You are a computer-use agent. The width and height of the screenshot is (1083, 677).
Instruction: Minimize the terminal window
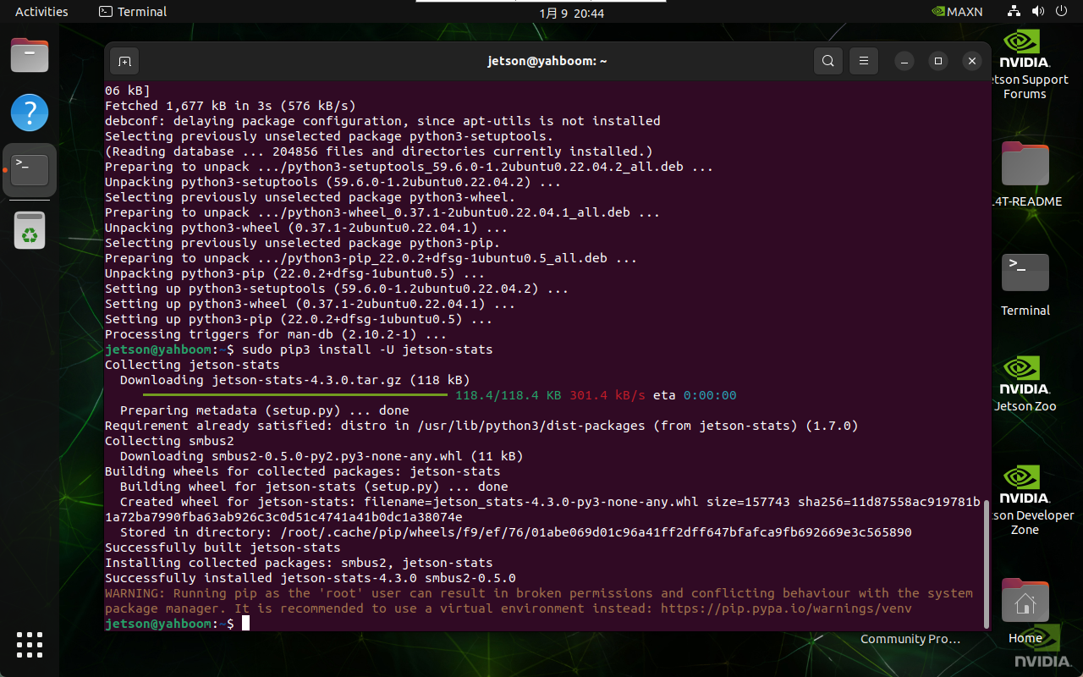(904, 61)
